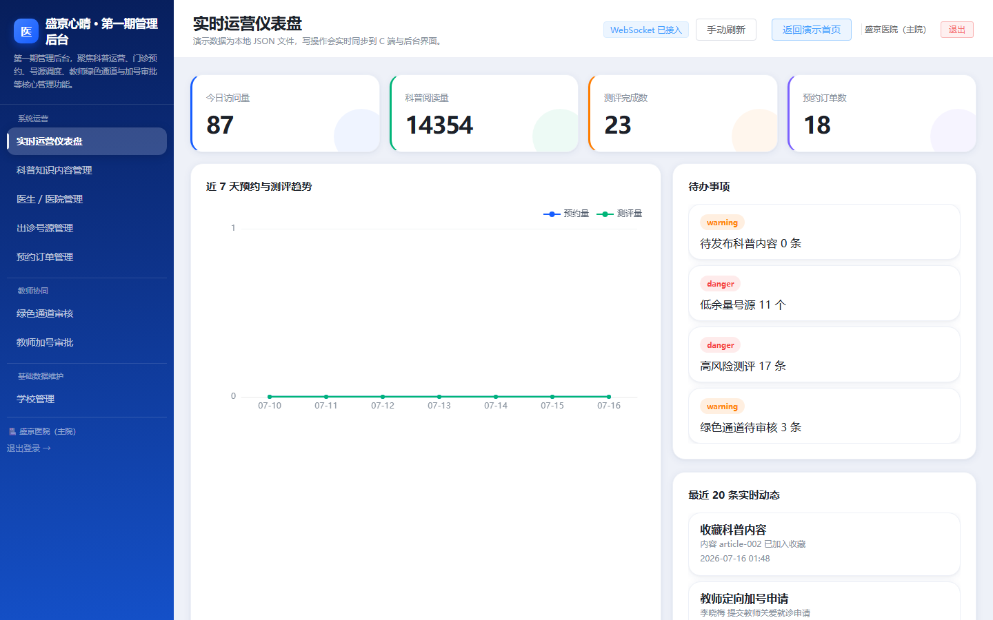Open 出诊号源管理 page
This screenshot has height=620, width=993.
tap(87, 228)
